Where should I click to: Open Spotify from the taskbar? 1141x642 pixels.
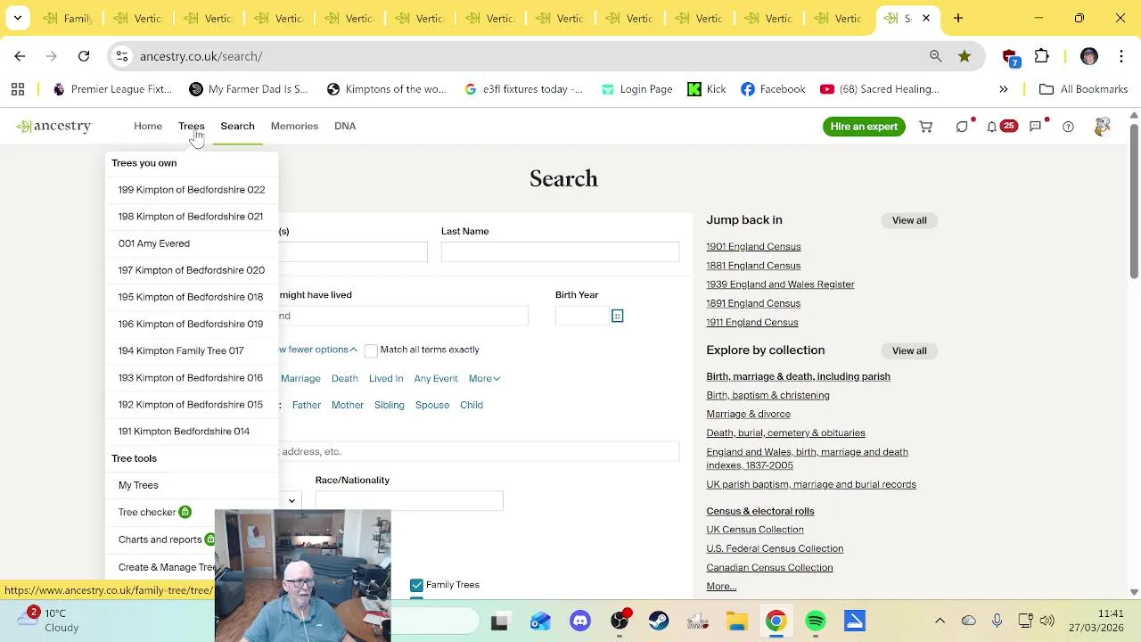816,621
